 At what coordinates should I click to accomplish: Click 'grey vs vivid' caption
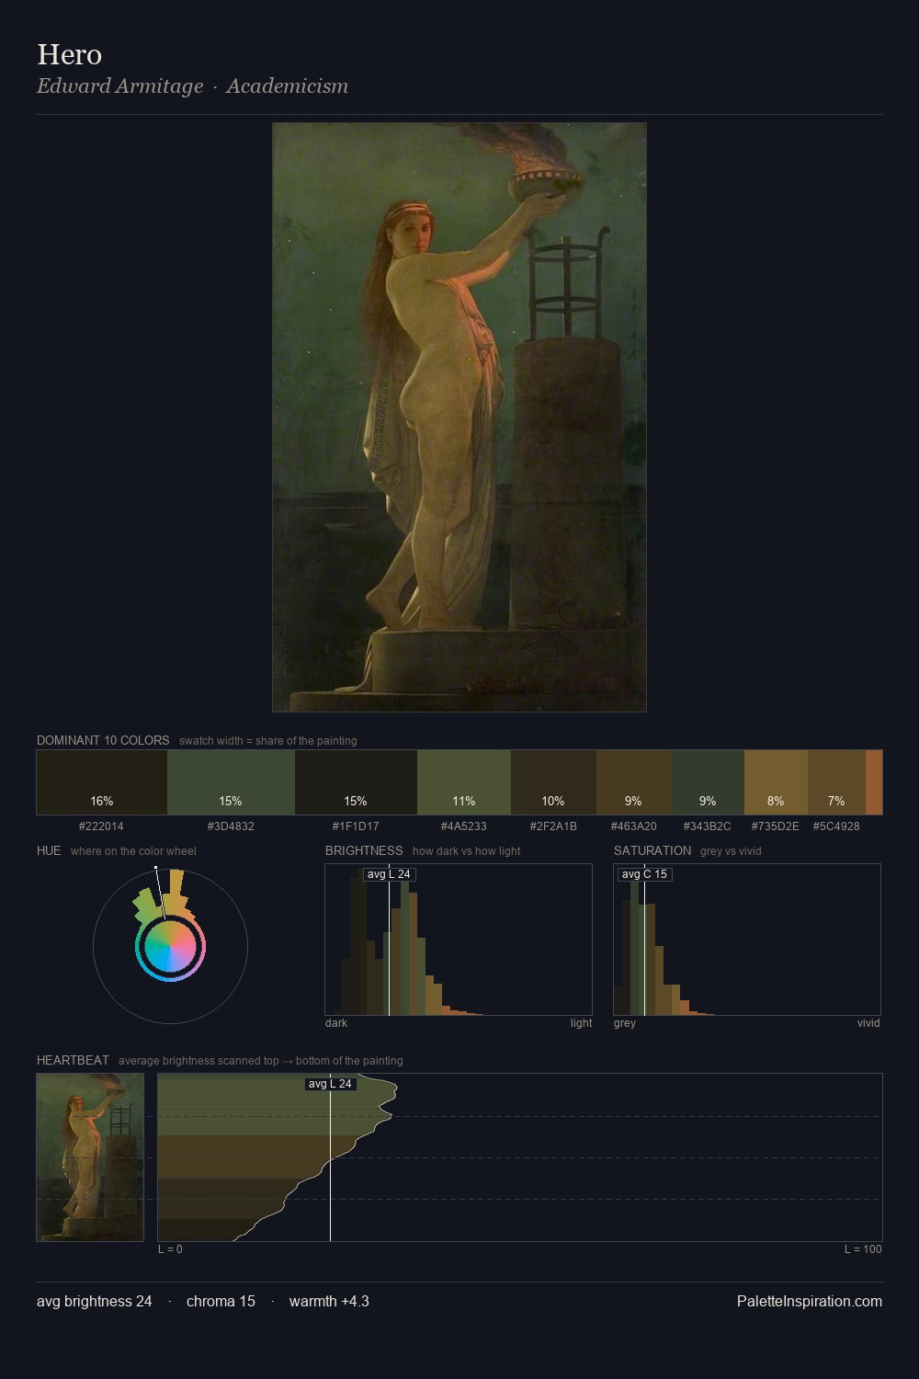pos(731,850)
